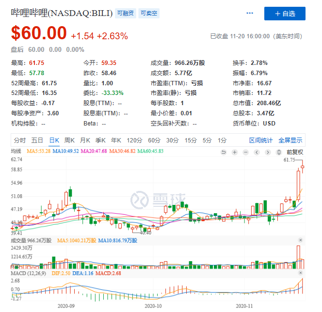This screenshot has width=322, height=312.
Task: Move chart left with the previous arrow
Action: (257, 153)
